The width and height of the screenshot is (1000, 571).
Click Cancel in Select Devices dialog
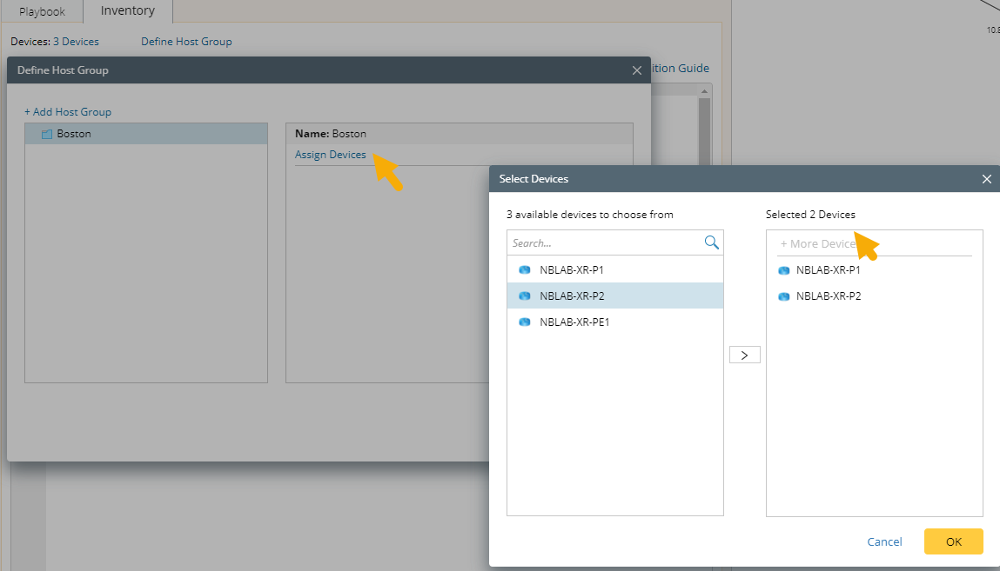884,541
